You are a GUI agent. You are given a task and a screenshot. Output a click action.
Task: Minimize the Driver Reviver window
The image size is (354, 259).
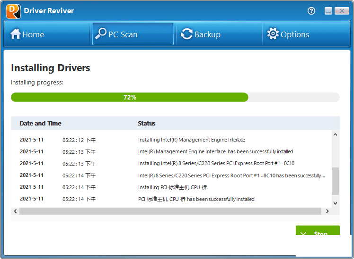[328, 11]
